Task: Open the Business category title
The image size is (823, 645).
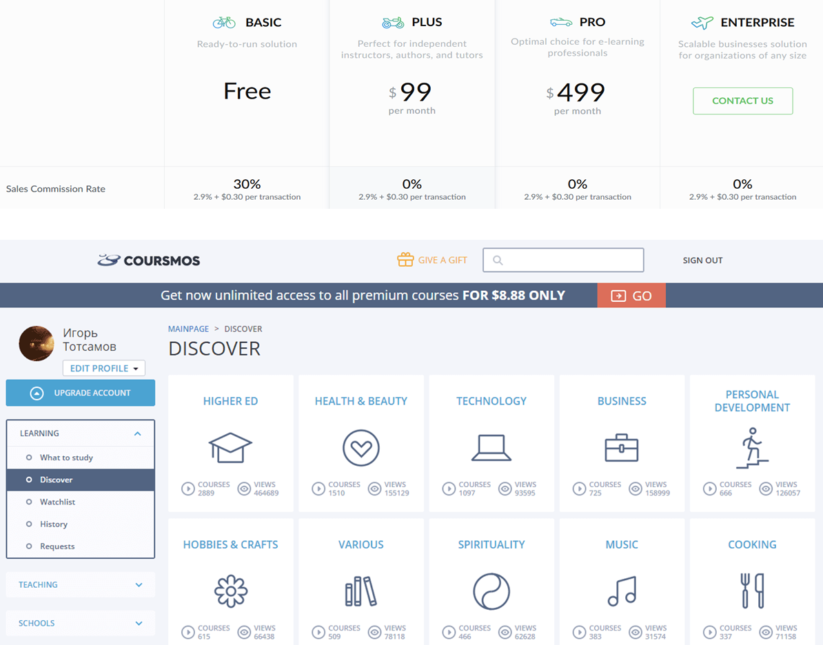Action: click(622, 401)
